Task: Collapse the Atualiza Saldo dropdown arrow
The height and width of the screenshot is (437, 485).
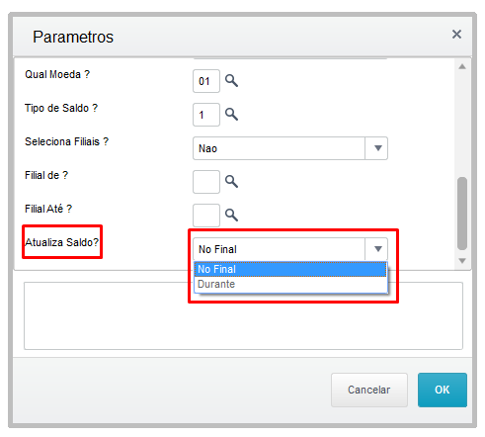Action: pos(377,249)
